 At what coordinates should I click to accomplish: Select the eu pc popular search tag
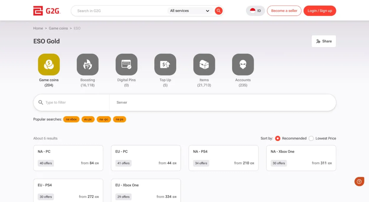88,119
